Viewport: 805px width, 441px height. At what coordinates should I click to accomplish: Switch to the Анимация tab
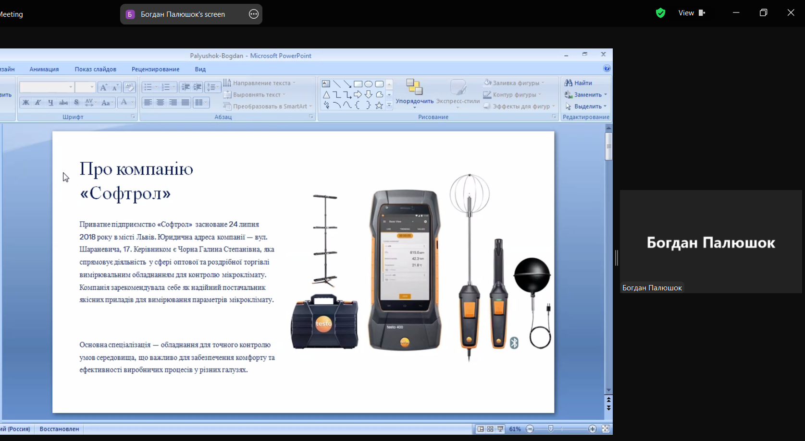[44, 69]
